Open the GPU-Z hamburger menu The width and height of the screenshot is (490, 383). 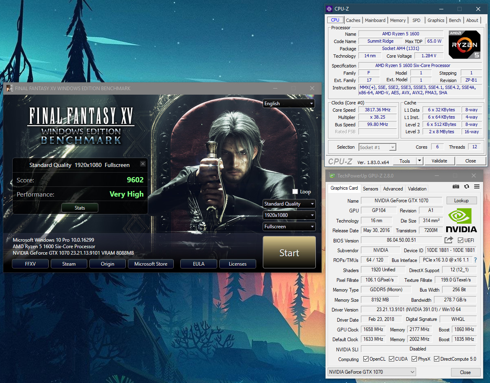pos(477,186)
